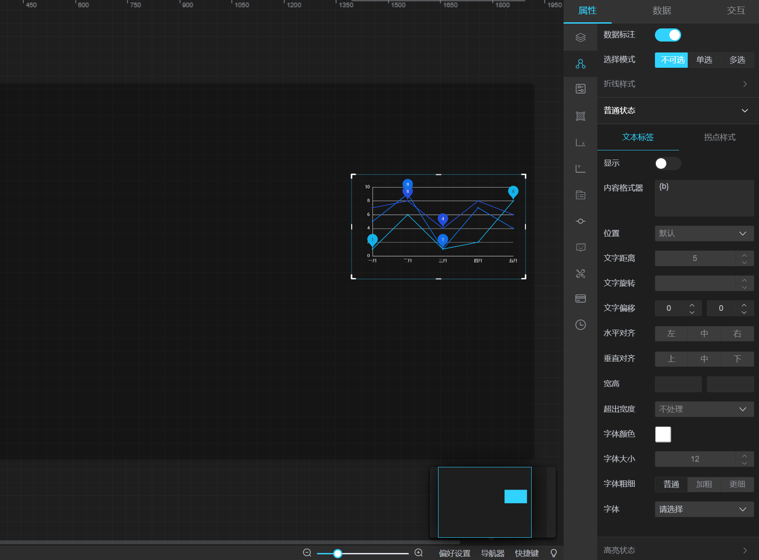The height and width of the screenshot is (560, 759).
Task: Set vertical alignment to 上
Action: (671, 359)
